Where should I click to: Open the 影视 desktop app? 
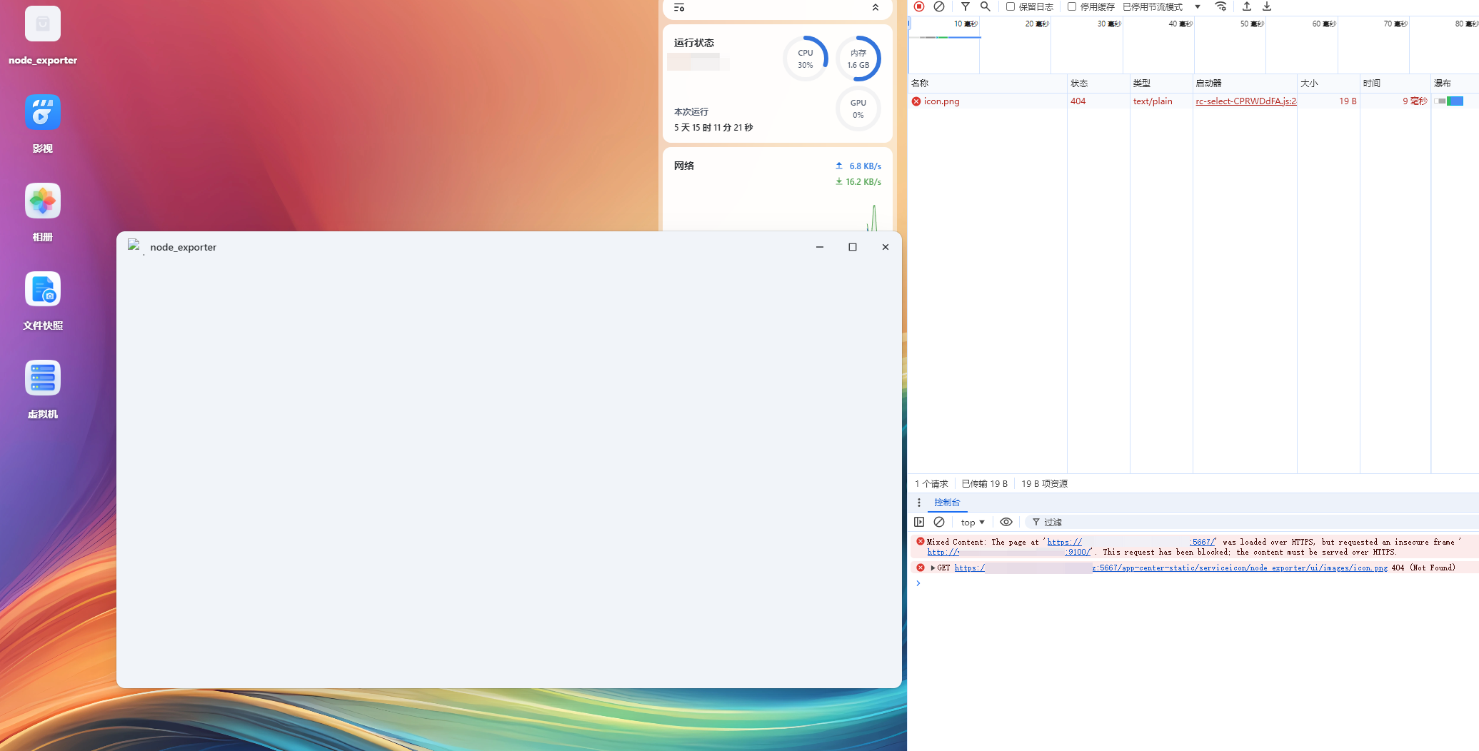pyautogui.click(x=43, y=113)
